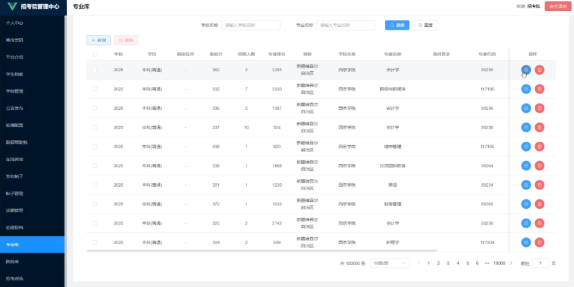574x287 pixels.
Task: Check the 汉语国际教育 row checkbox
Action: [95, 165]
